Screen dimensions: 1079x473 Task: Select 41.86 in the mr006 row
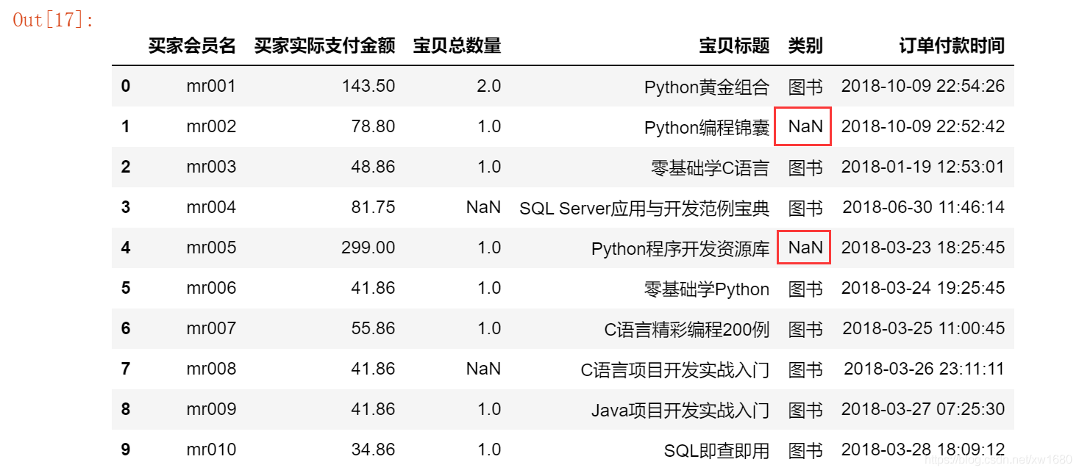point(373,288)
